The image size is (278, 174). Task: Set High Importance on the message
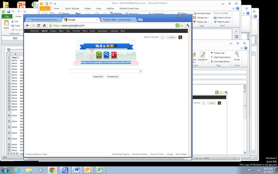click(221, 57)
